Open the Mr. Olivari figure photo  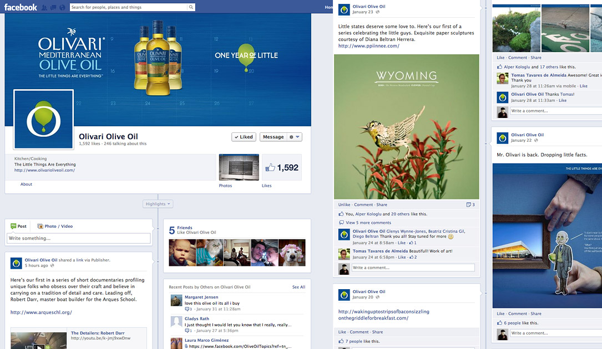(547, 236)
